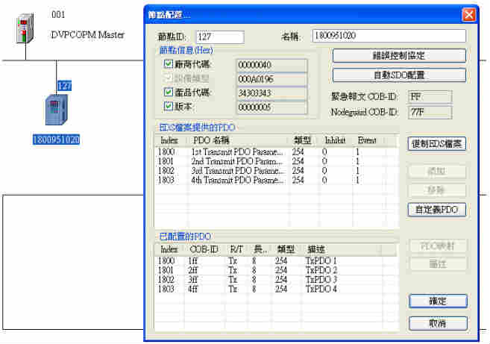Open the 自定義PDO dialog
The image size is (490, 344).
tap(437, 210)
